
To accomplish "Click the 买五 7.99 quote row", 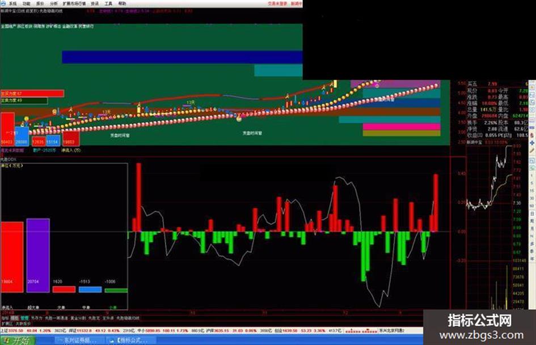I will (498, 84).
